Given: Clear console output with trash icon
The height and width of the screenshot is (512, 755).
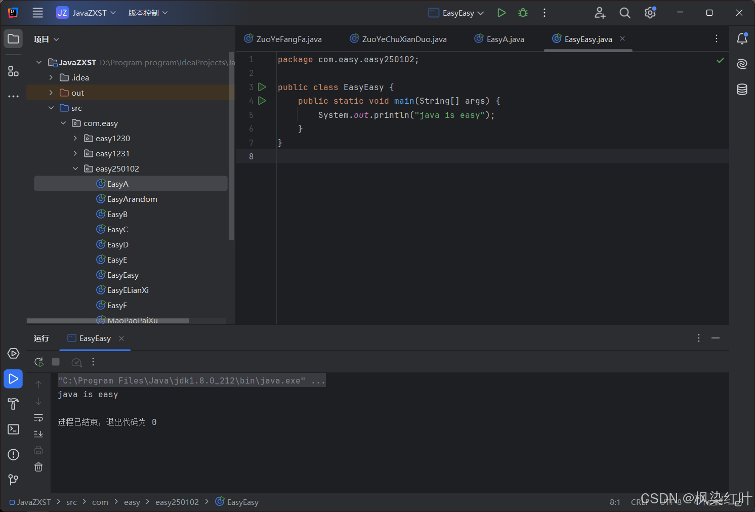Looking at the screenshot, I should coord(38,467).
